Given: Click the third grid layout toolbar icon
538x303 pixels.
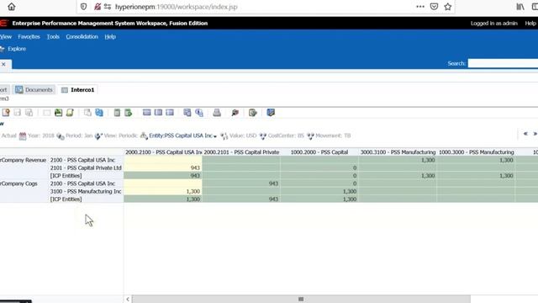Looking at the screenshot, I should (x=170, y=112).
